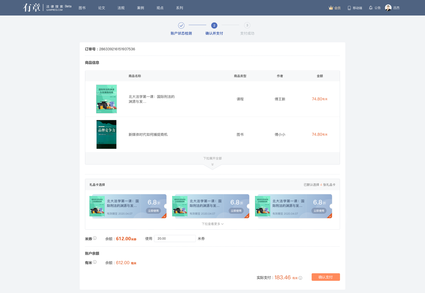
Task: Open the 图书 navigation menu
Action: (82, 8)
